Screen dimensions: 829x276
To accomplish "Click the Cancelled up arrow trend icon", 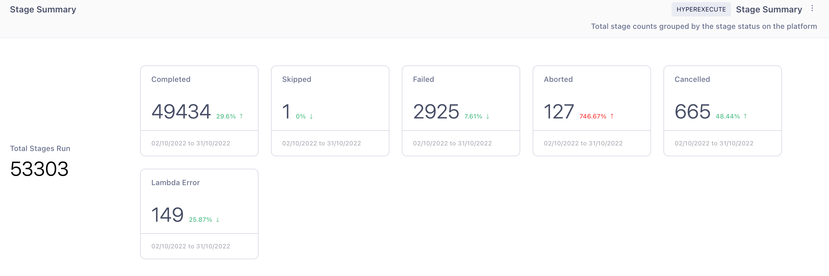I will pos(745,116).
